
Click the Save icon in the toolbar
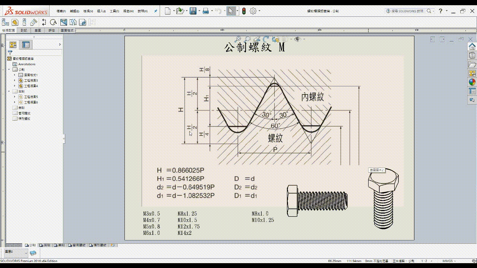point(193,11)
